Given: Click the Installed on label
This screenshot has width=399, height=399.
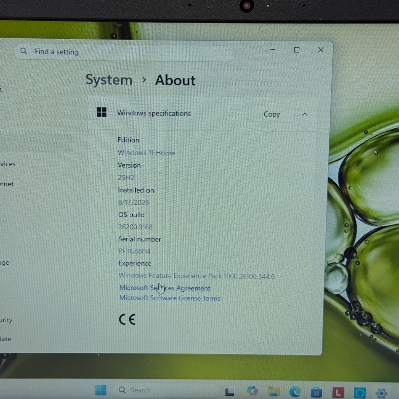Looking at the screenshot, I should 136,190.
